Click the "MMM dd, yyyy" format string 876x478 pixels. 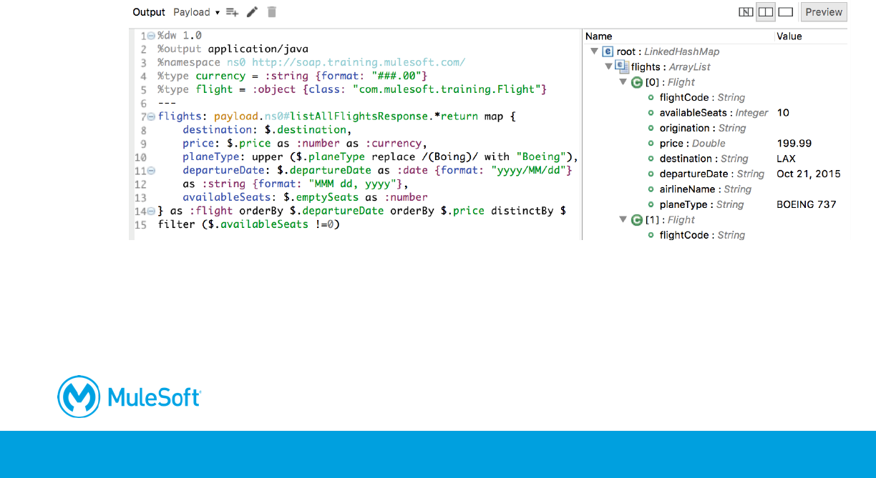pos(353,184)
